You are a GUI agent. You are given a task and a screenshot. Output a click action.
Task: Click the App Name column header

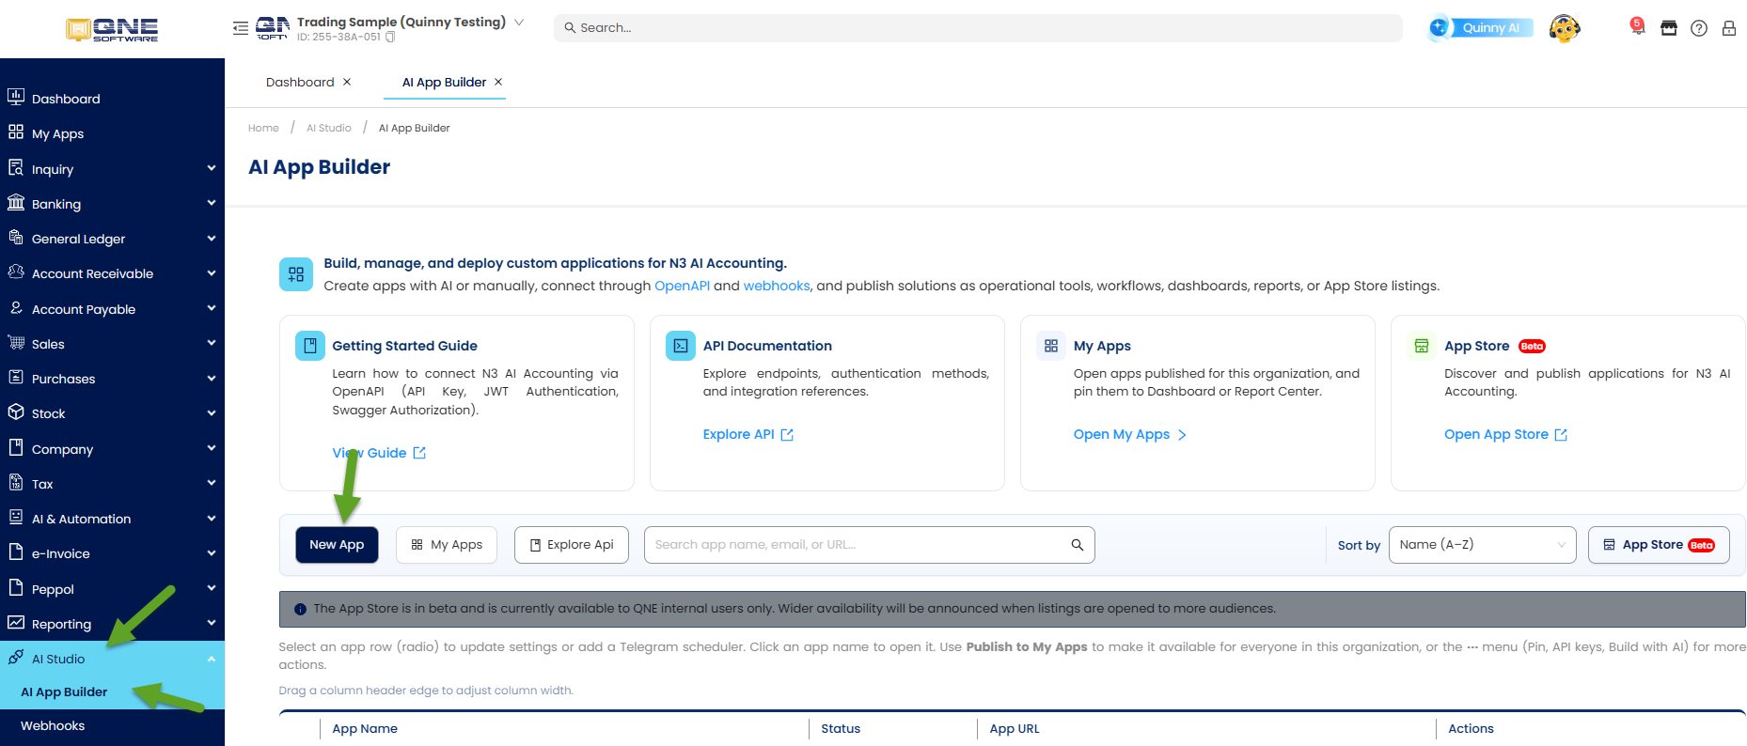365,729
